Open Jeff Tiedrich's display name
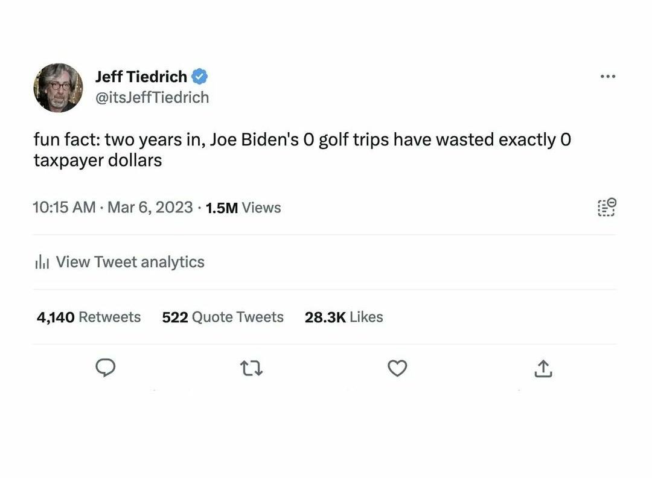 click(142, 76)
